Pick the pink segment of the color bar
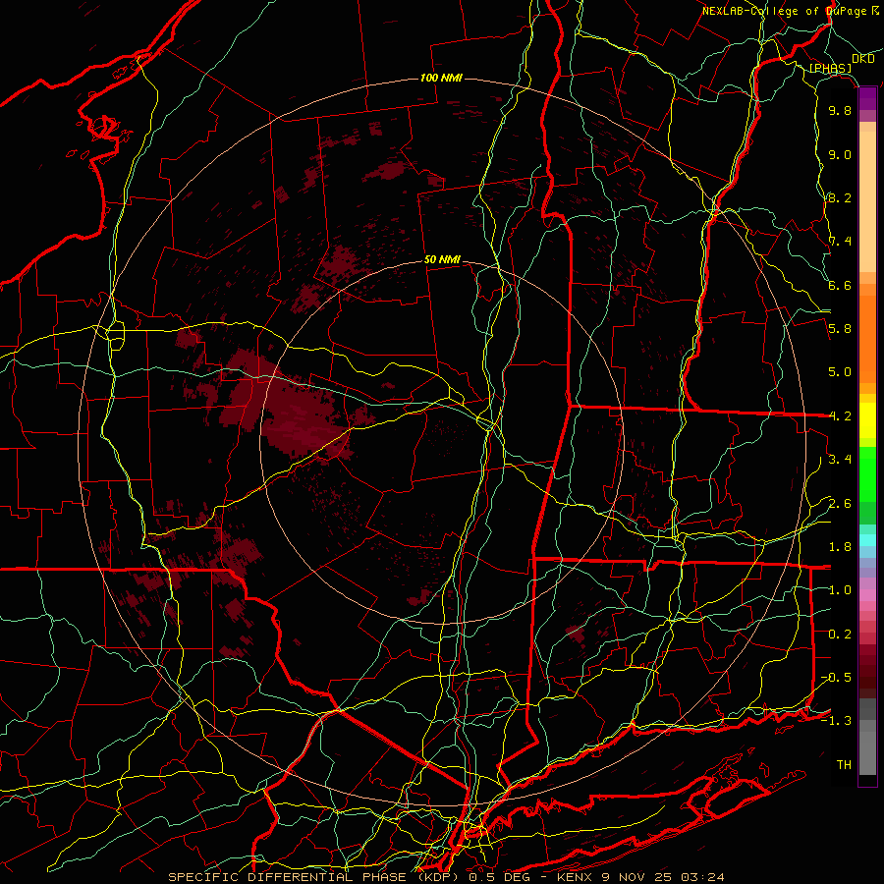Screen dimensions: 884x884 click(x=867, y=595)
